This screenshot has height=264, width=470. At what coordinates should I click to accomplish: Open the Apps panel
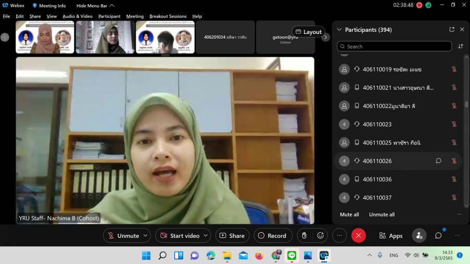(x=391, y=235)
